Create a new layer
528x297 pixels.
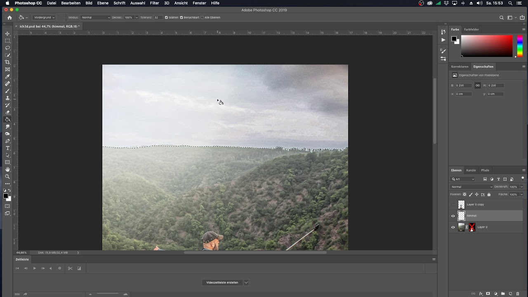pyautogui.click(x=510, y=294)
